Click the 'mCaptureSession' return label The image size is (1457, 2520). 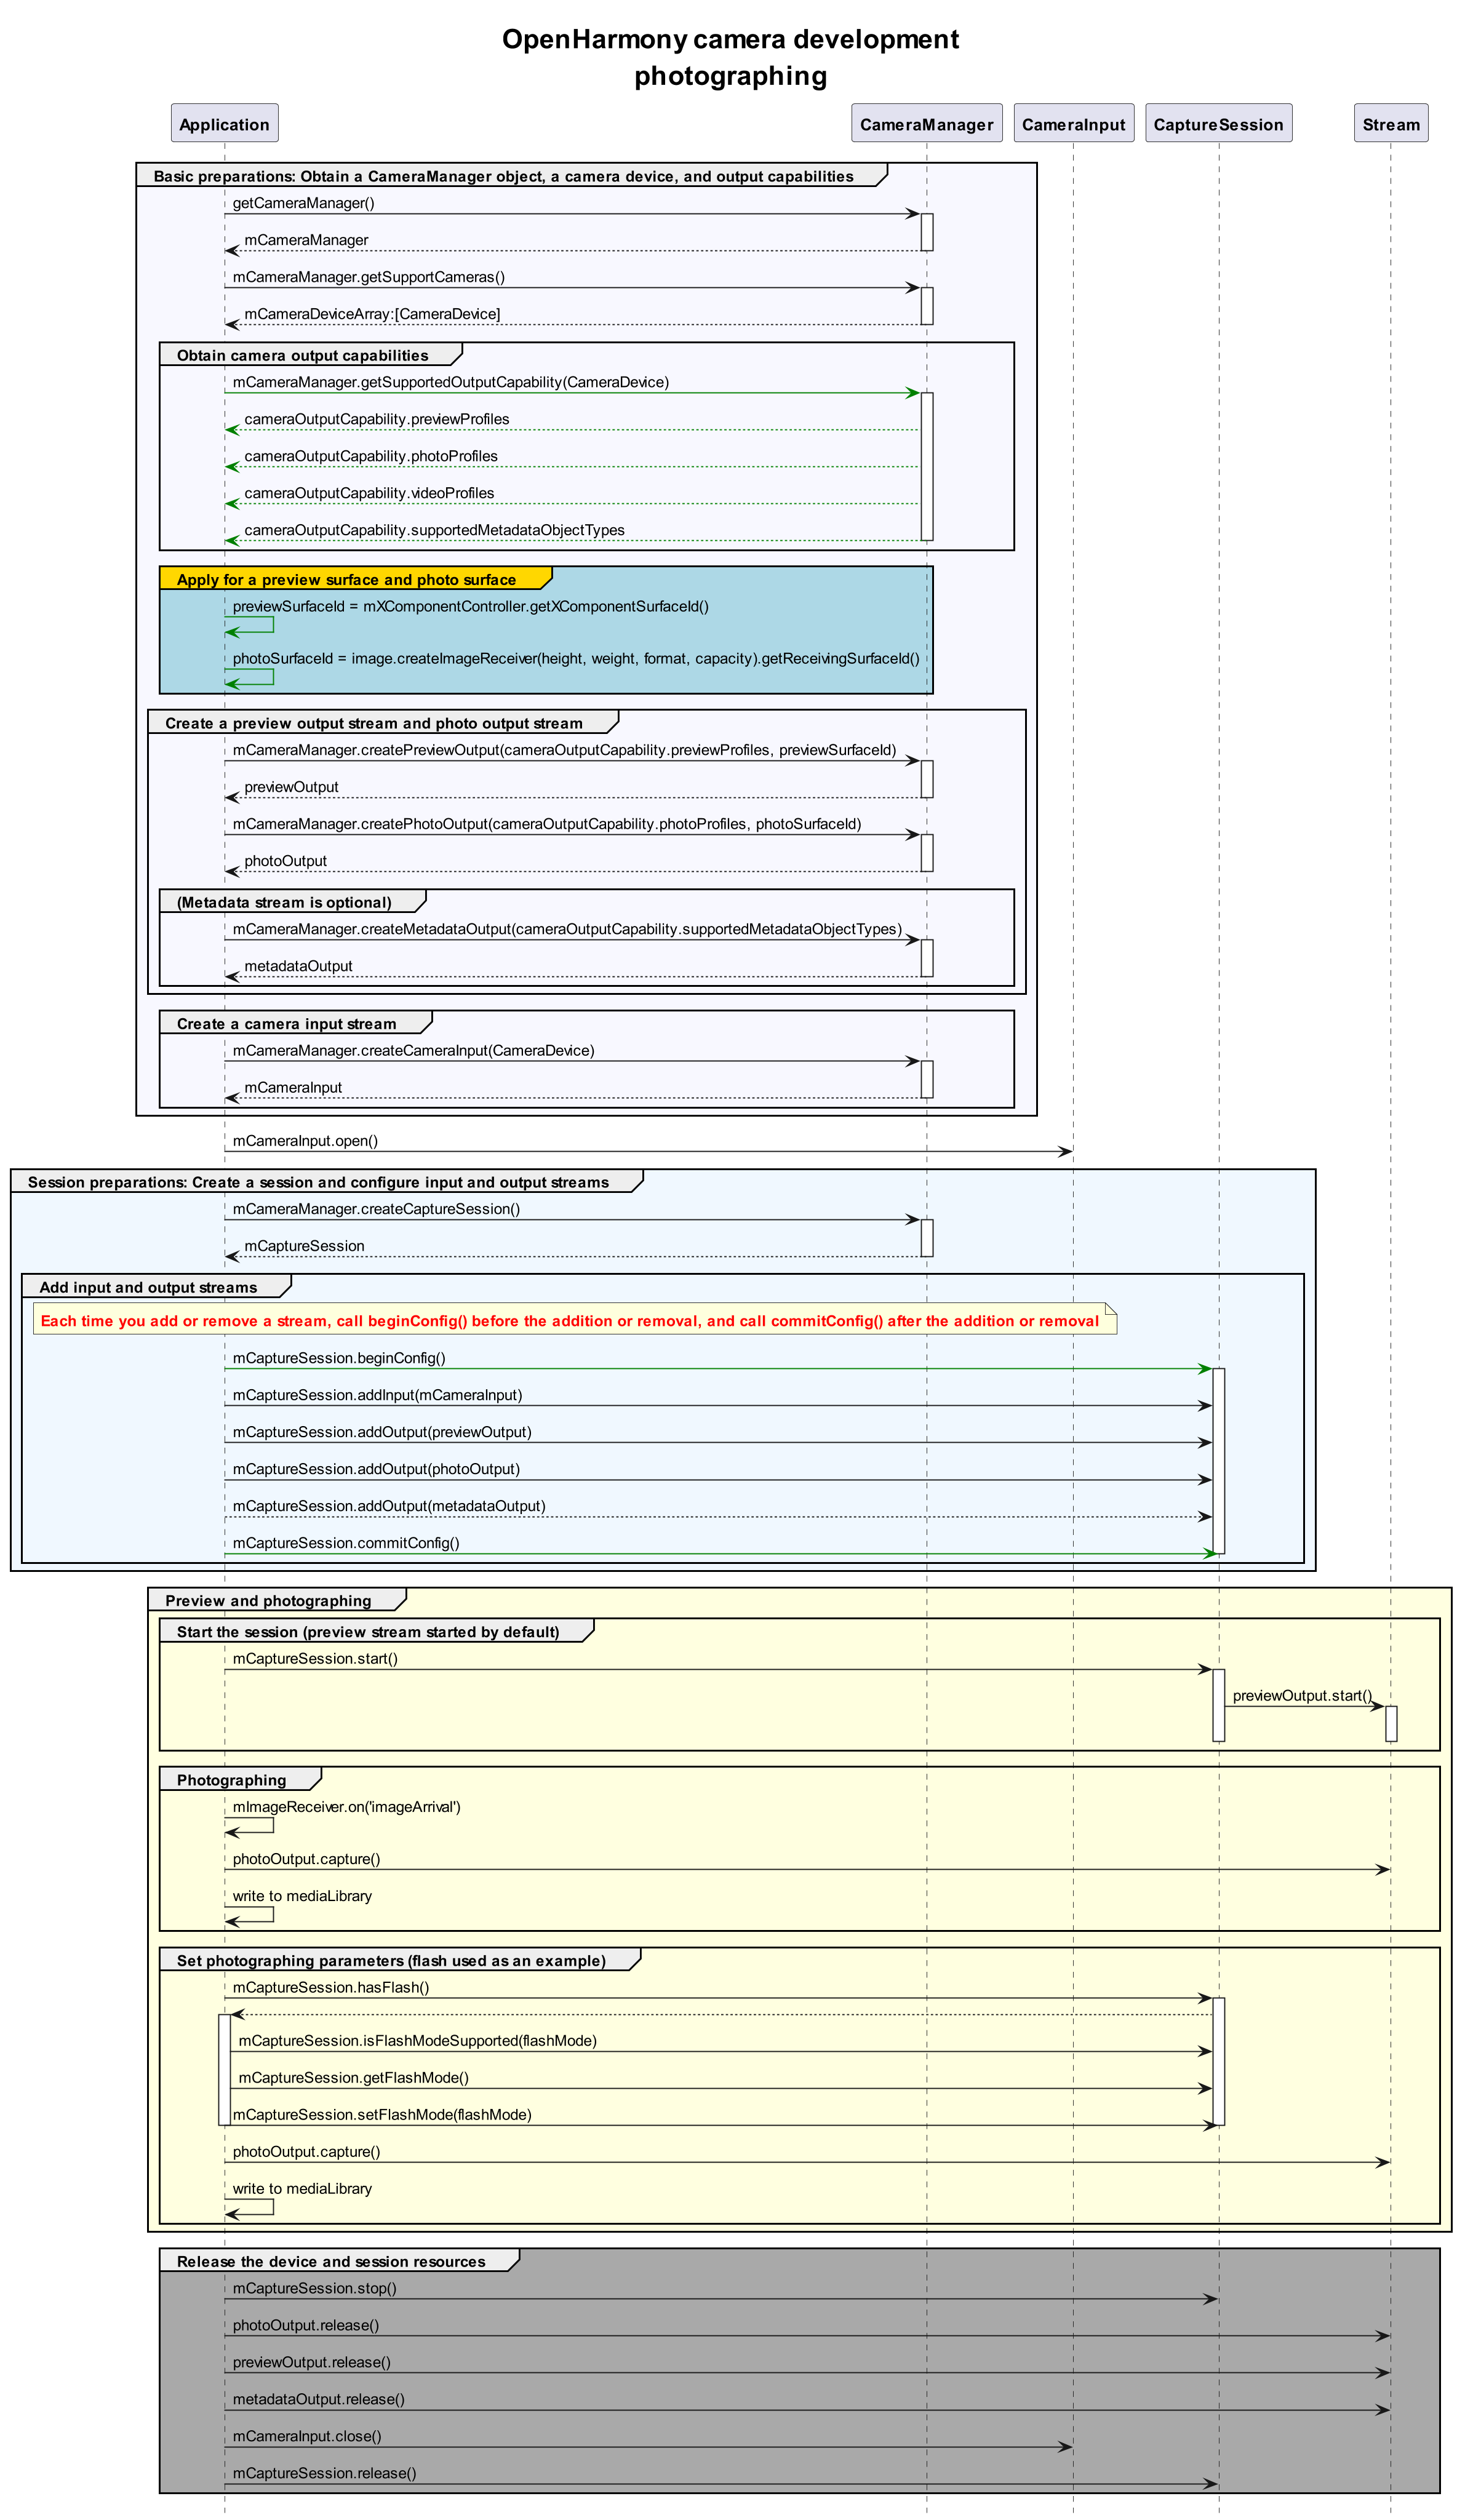pos(304,1246)
